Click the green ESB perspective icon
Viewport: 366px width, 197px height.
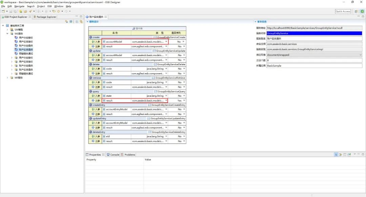[362, 11]
